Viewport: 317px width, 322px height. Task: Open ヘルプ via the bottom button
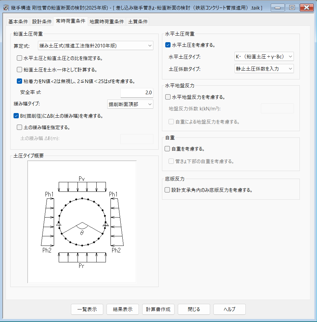click(x=229, y=309)
